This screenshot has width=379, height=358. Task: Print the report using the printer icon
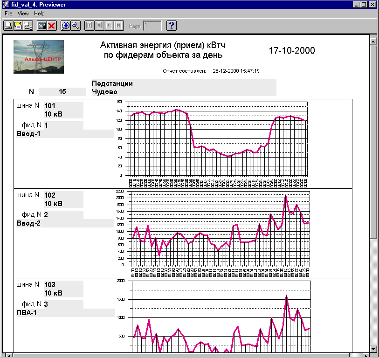tap(8, 26)
